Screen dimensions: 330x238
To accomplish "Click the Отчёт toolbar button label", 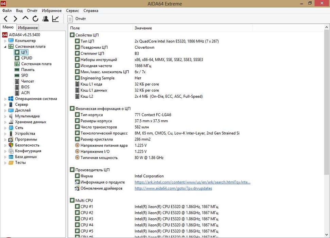I will coord(81,19).
